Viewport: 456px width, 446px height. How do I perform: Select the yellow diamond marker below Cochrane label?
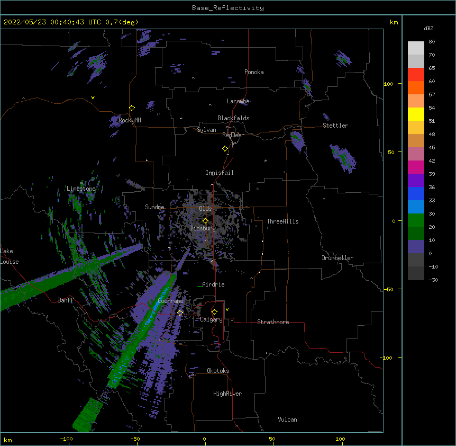(x=180, y=313)
